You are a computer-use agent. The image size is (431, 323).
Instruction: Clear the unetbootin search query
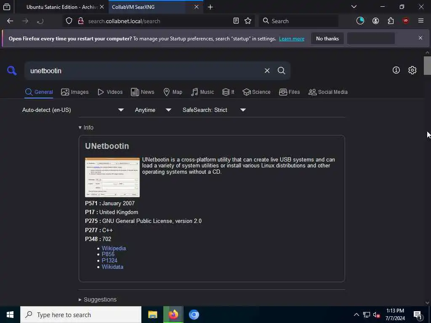(267, 71)
